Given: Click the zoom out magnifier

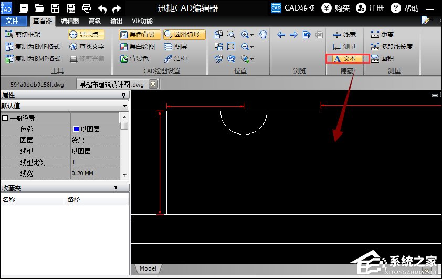Looking at the screenshot, I should pos(245,46).
